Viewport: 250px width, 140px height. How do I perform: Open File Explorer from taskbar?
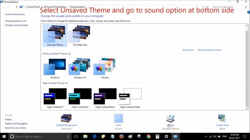coord(85,136)
